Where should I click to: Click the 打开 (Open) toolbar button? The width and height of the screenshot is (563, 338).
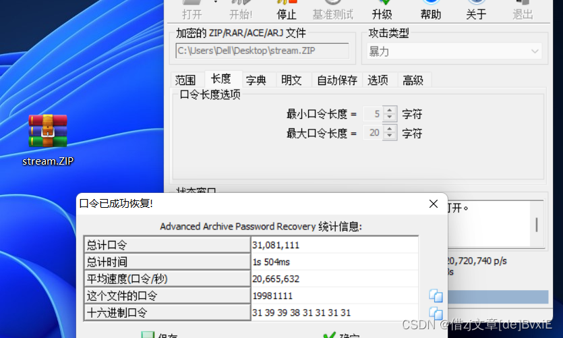[192, 10]
